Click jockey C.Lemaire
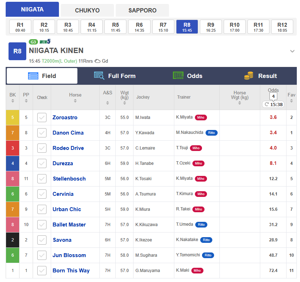Image resolution: width=300 pixels, height=282 pixels. (x=145, y=148)
